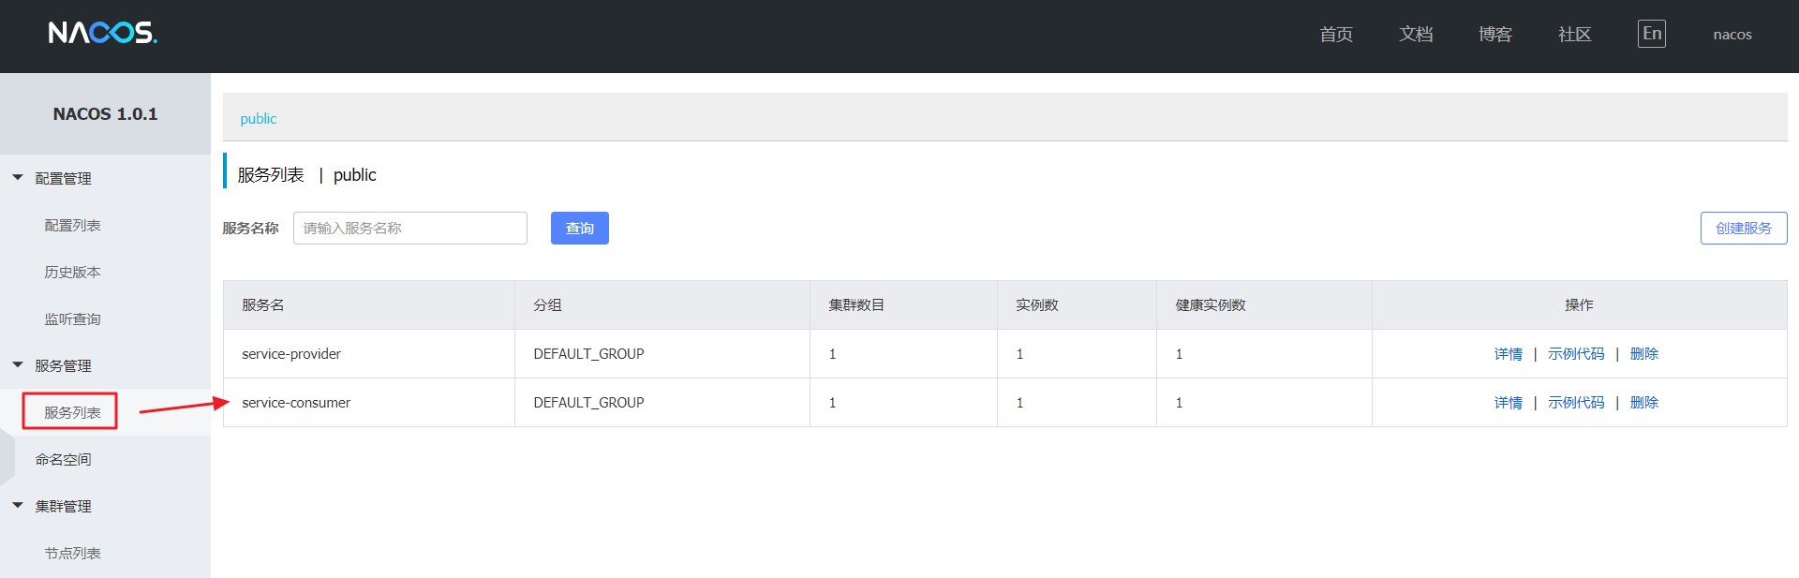Select the public namespace tab
Image resolution: width=1799 pixels, height=578 pixels.
pos(259,119)
